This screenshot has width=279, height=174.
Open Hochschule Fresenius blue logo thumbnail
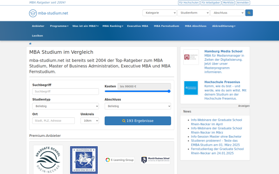tap(191, 88)
